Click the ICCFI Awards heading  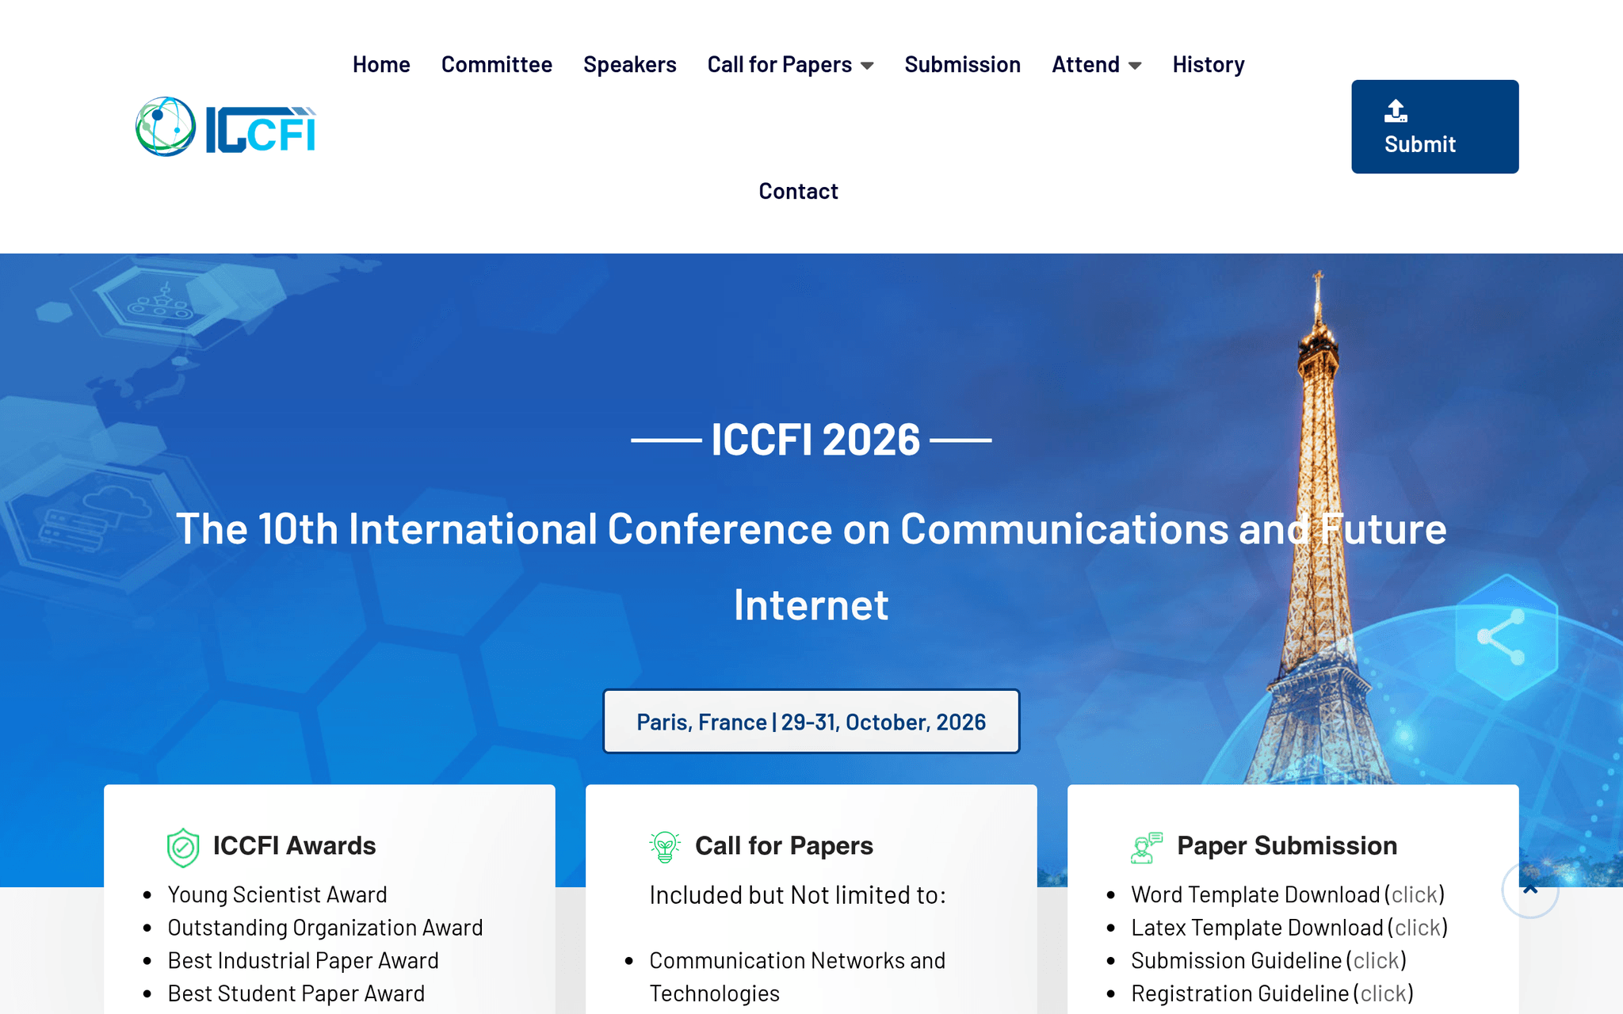[x=294, y=846]
